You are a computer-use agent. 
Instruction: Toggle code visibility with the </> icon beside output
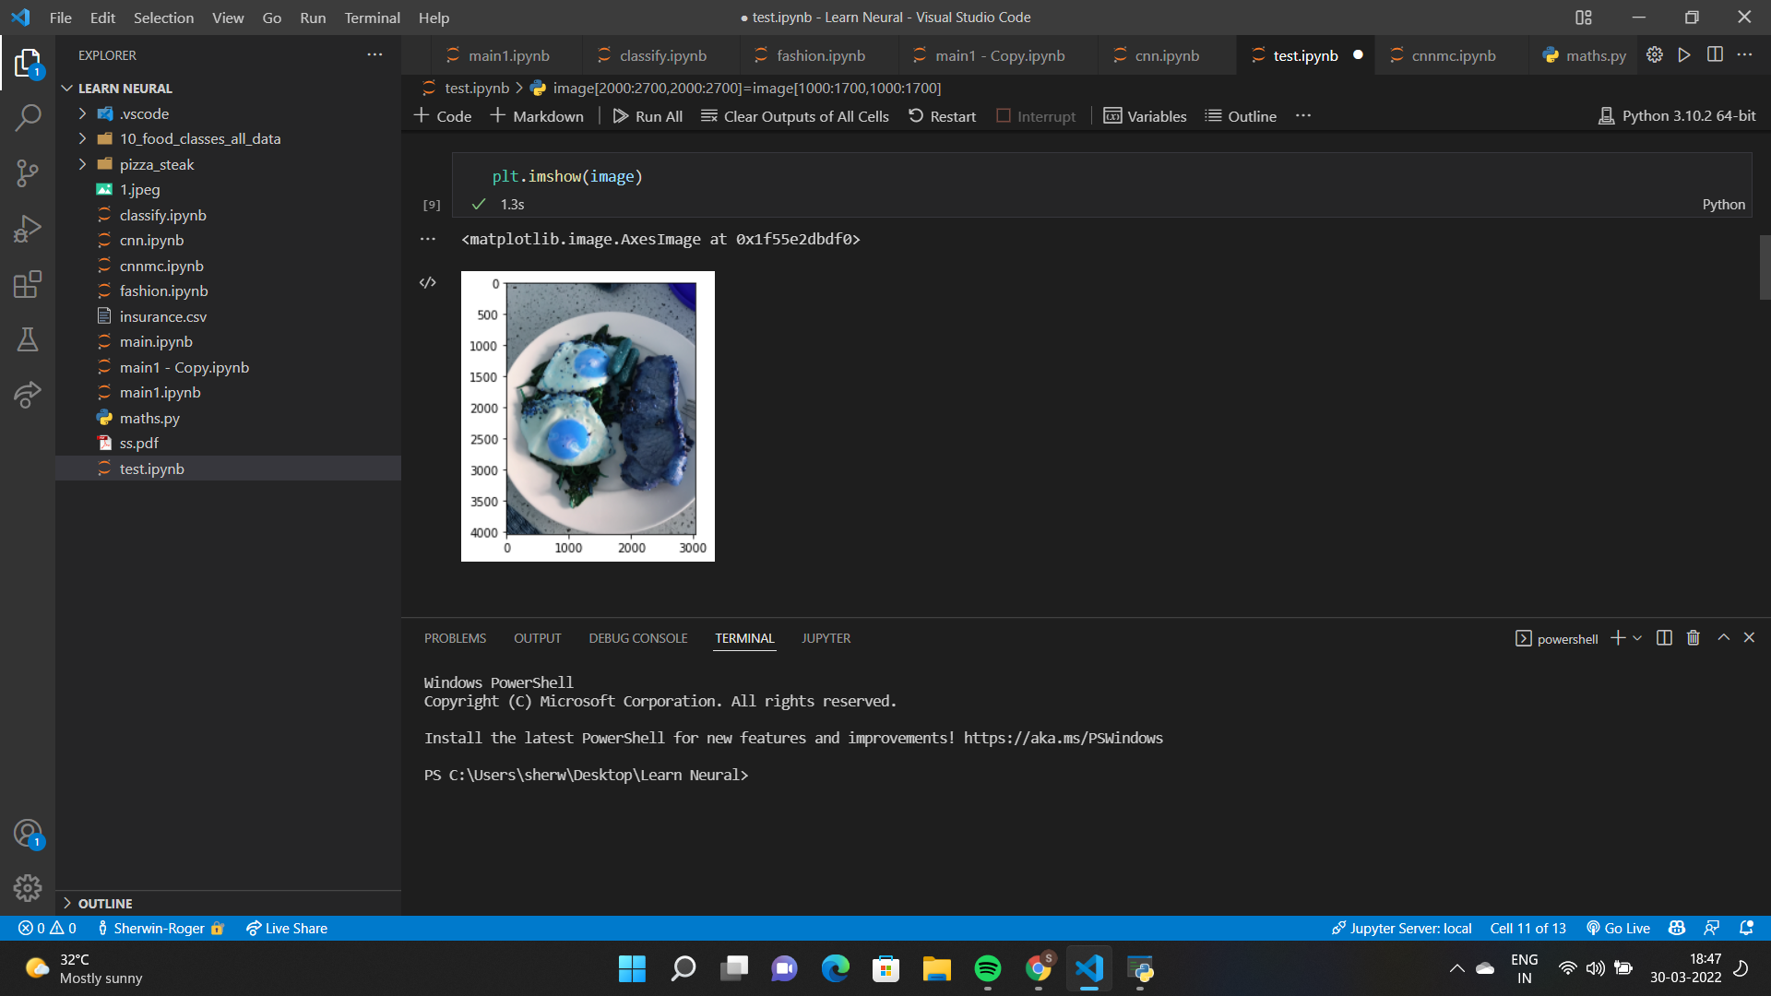(427, 282)
